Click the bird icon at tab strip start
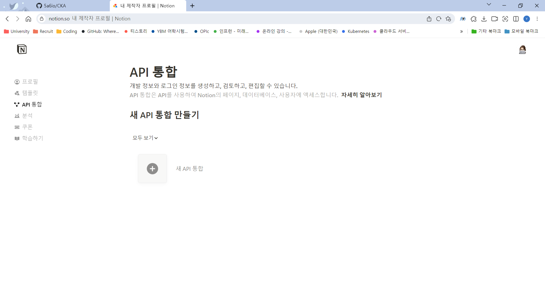 [x=14, y=6]
